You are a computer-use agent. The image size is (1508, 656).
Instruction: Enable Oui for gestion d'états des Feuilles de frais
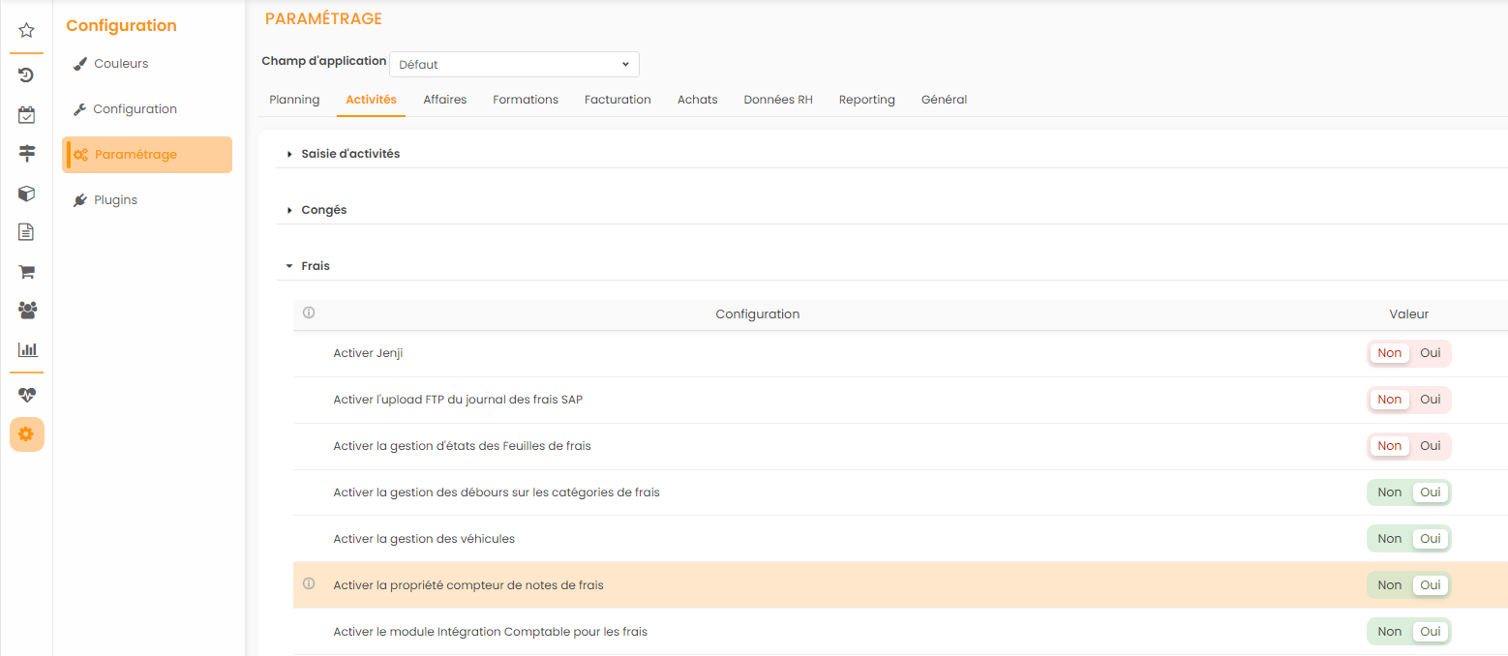pos(1430,446)
